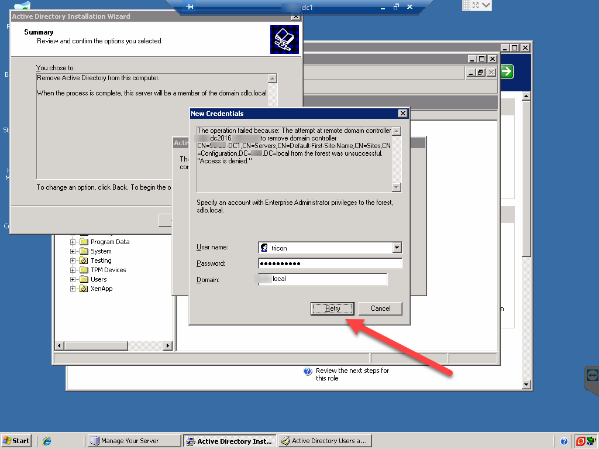Click the user icon beside tricon
599x449 pixels.
click(x=264, y=248)
